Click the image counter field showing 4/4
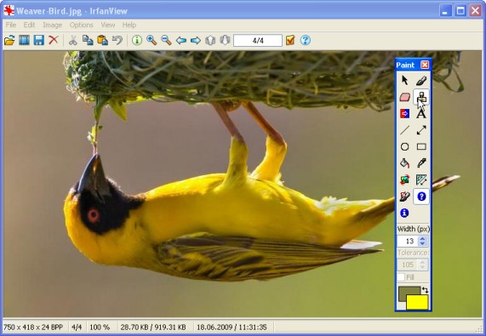This screenshot has height=336, width=486. tap(258, 41)
